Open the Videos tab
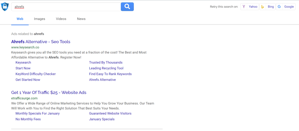The height and width of the screenshot is (131, 299). click(61, 19)
